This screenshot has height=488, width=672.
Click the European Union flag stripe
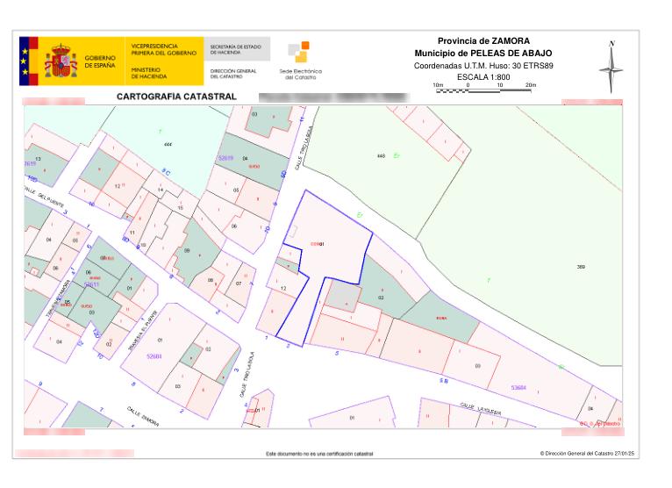point(25,61)
